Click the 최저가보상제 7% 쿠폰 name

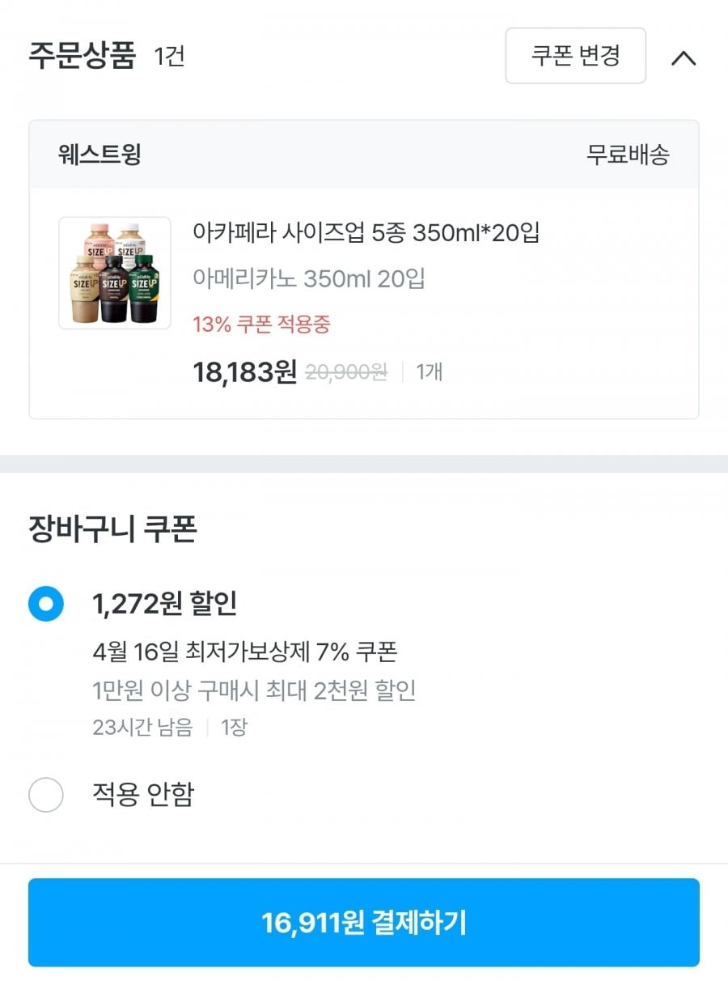244,652
